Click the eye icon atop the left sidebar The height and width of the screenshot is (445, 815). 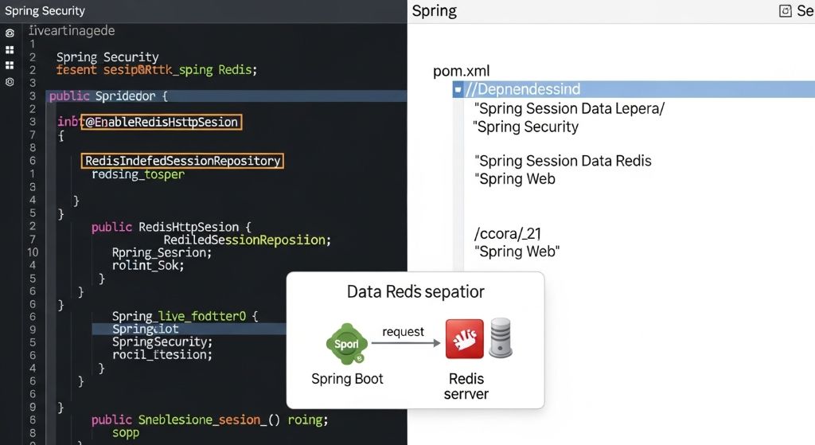10,33
